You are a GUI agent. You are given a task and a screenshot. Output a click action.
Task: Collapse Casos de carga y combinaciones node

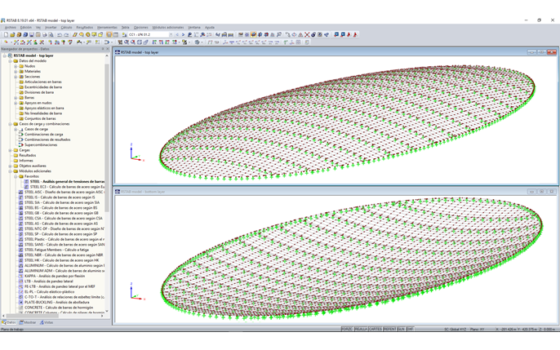pyautogui.click(x=11, y=124)
